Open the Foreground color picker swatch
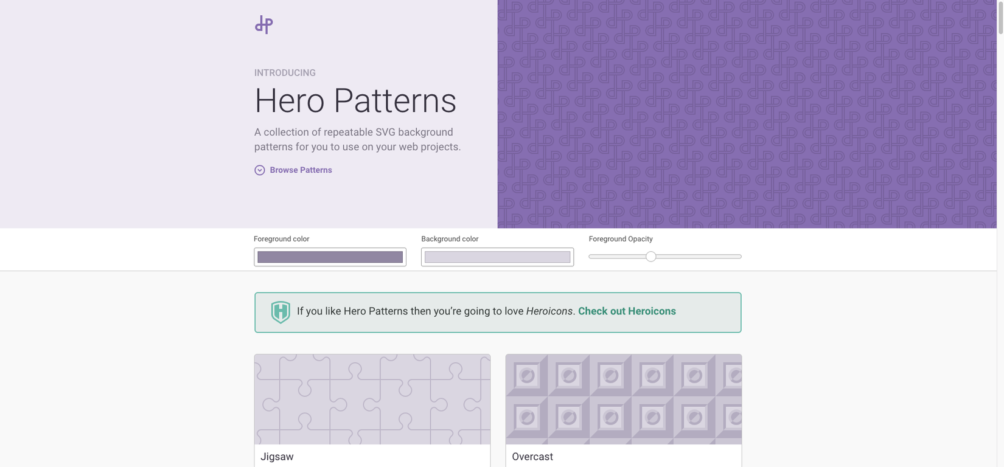Image resolution: width=1004 pixels, height=467 pixels. (x=330, y=257)
